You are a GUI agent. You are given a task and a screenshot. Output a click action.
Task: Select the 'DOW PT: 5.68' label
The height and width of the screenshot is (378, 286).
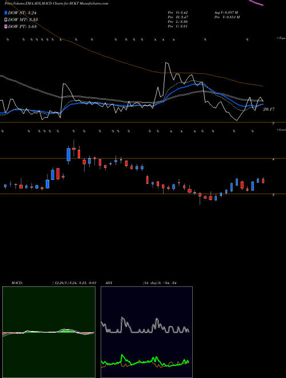[22, 26]
